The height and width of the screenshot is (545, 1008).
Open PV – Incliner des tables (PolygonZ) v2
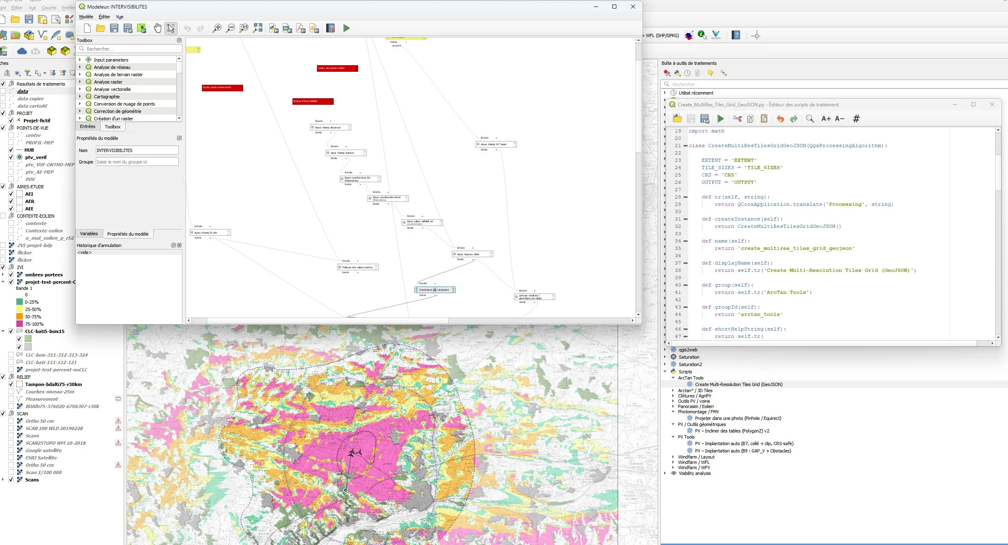pyautogui.click(x=732, y=431)
